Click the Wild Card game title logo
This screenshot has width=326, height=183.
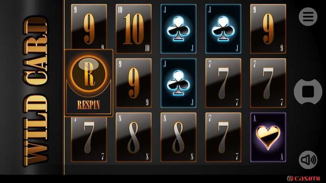[x=35, y=91]
